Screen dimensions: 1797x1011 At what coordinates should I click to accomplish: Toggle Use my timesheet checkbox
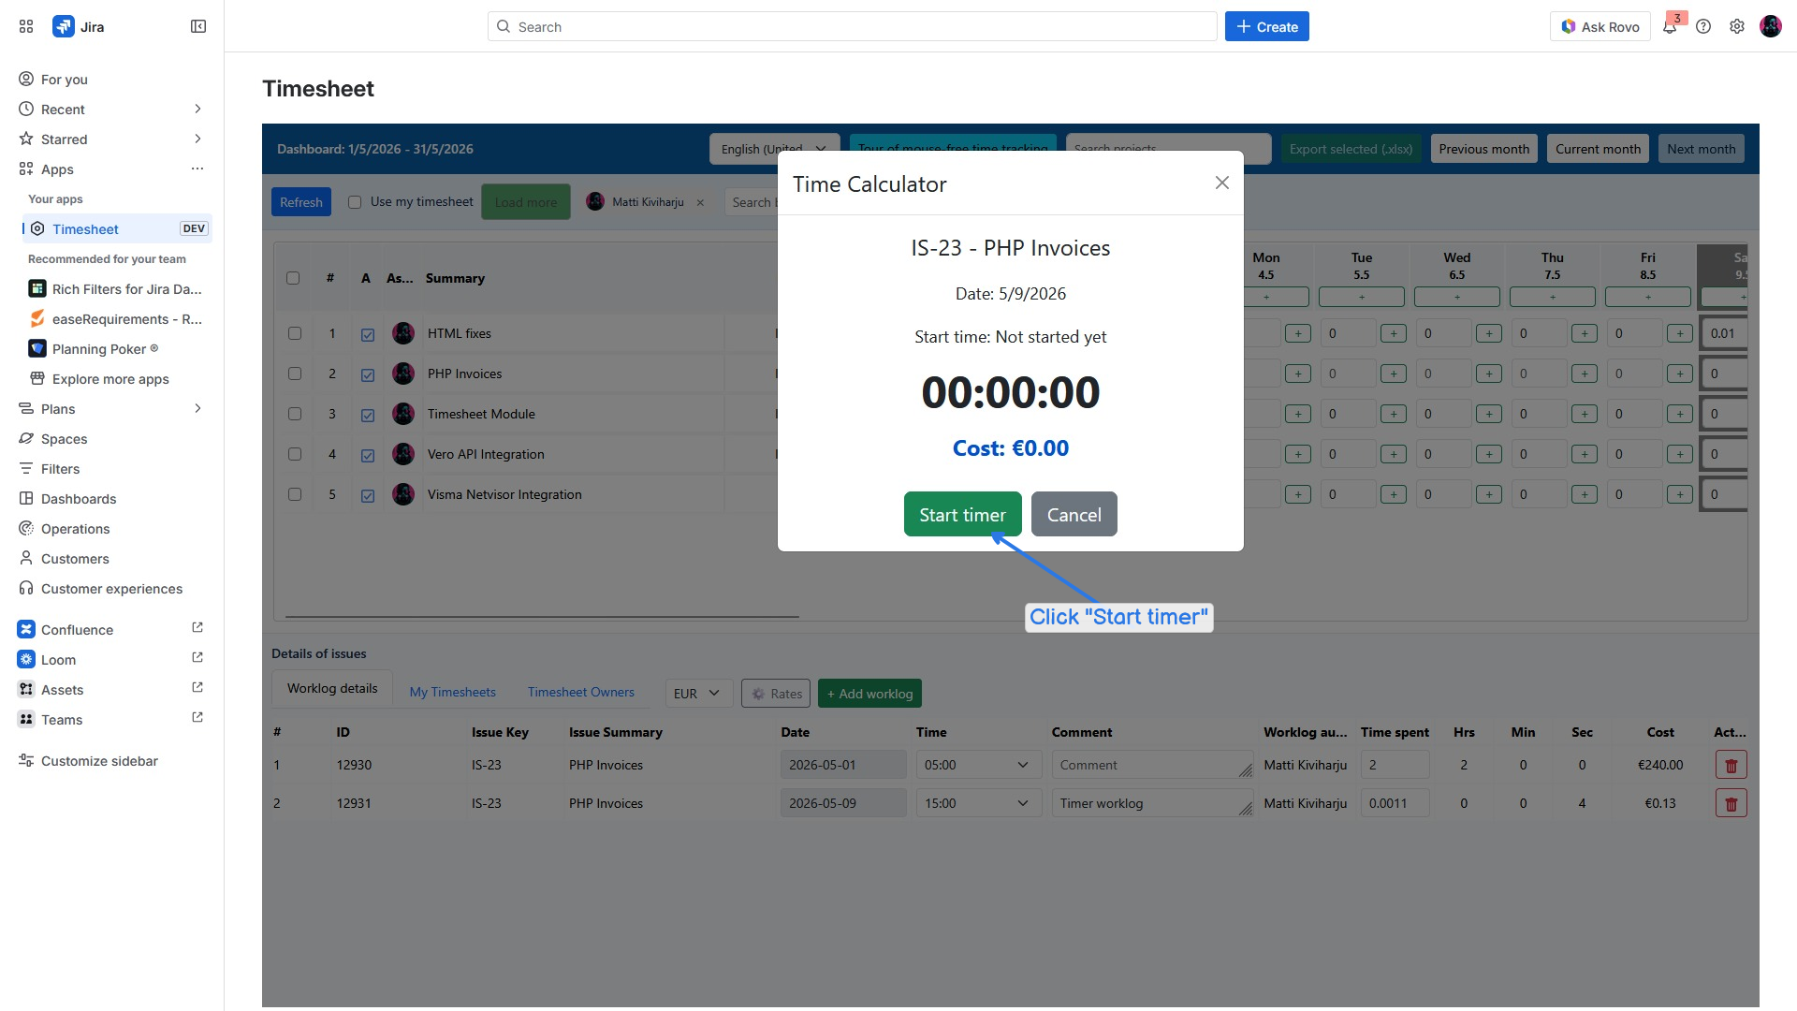coord(355,202)
